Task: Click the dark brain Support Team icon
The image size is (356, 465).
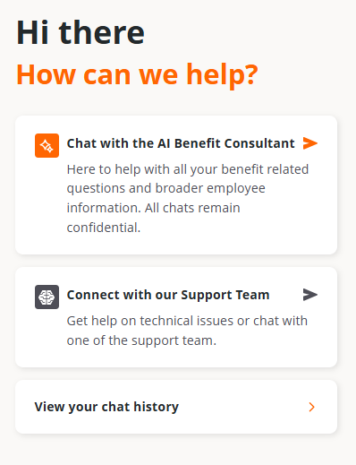Action: click(x=47, y=297)
